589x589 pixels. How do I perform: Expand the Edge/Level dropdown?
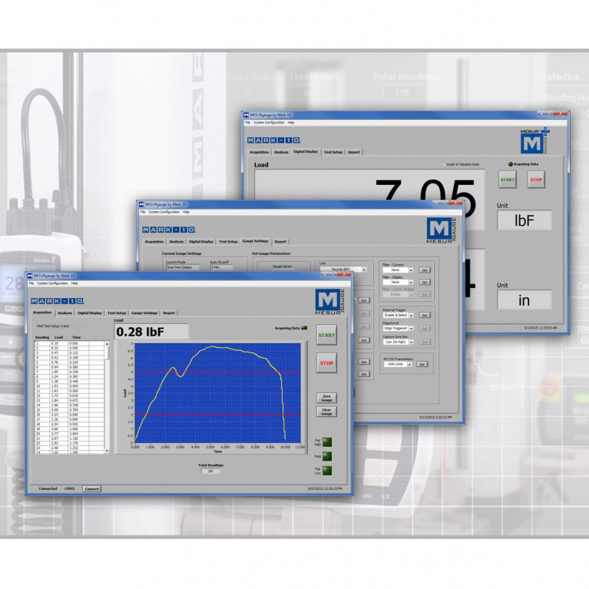click(x=412, y=329)
